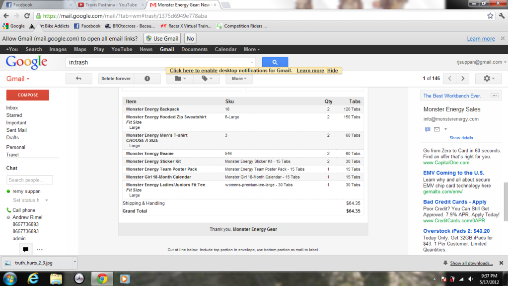Click the report spam exclamation icon
The width and height of the screenshot is (508, 286).
coord(147,79)
